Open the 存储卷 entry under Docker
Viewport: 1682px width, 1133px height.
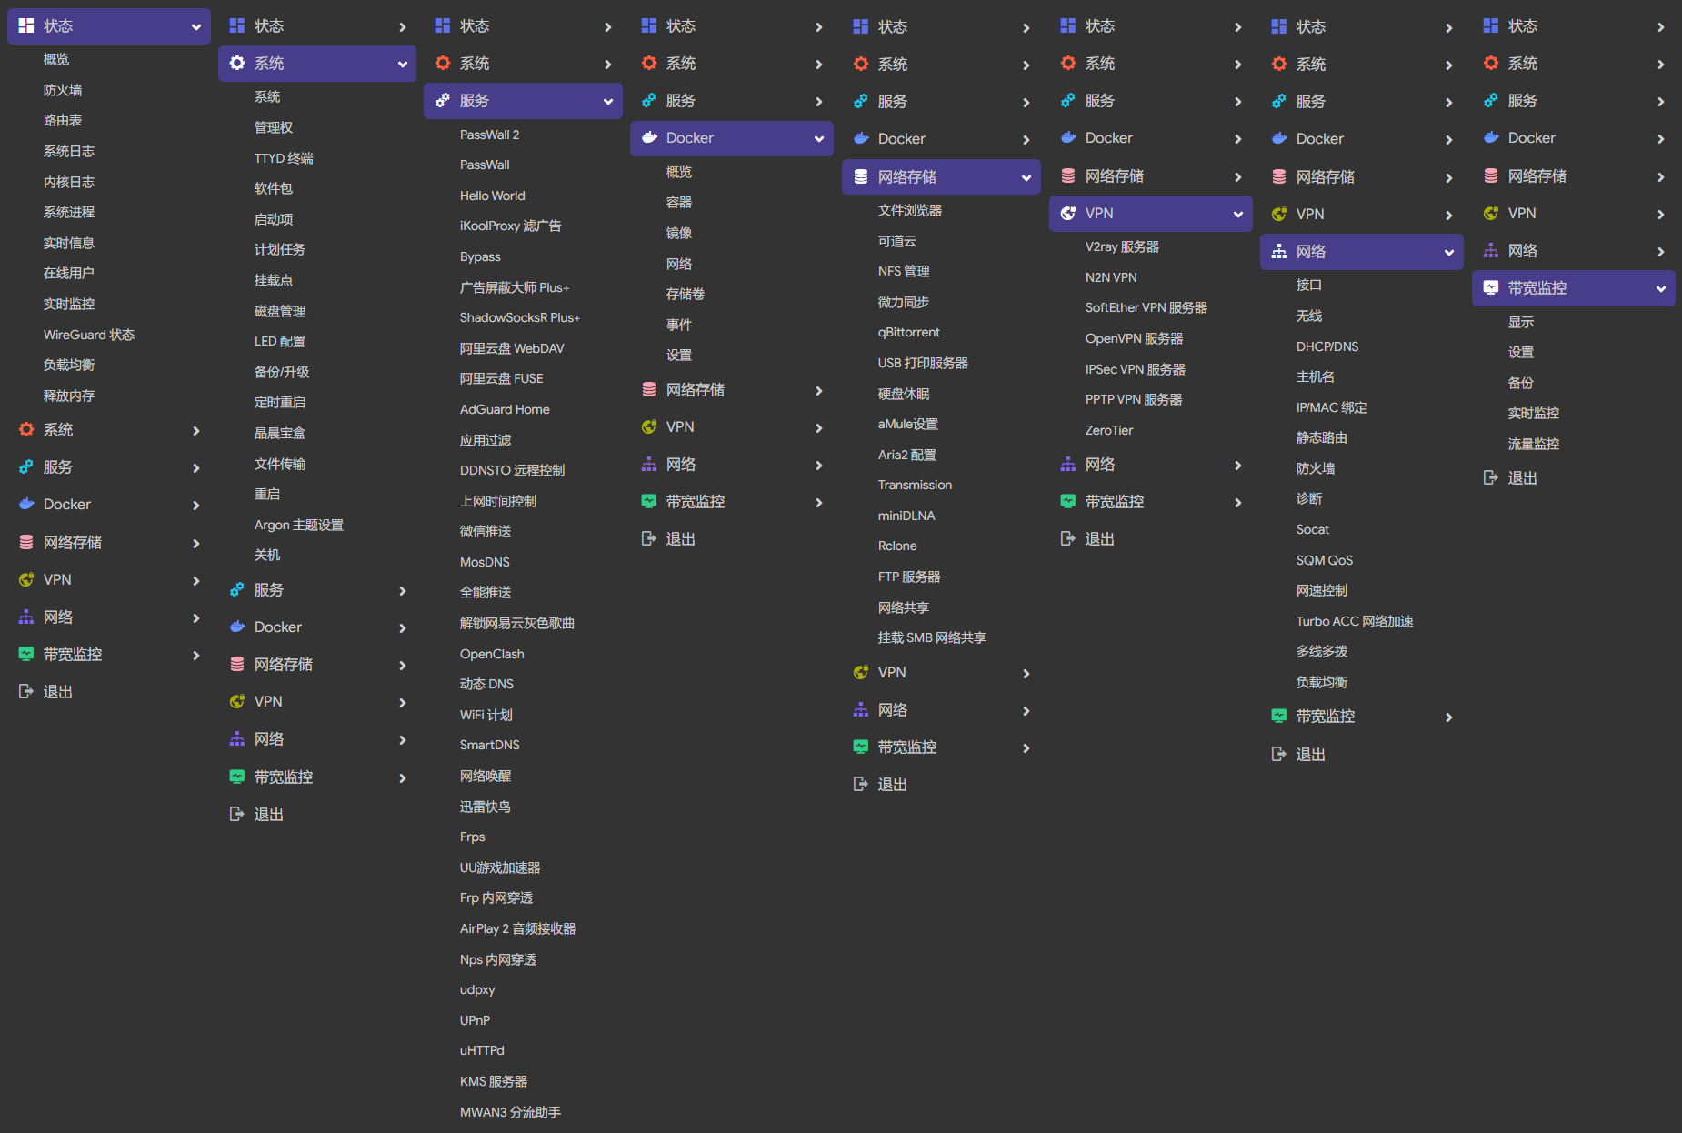(686, 295)
